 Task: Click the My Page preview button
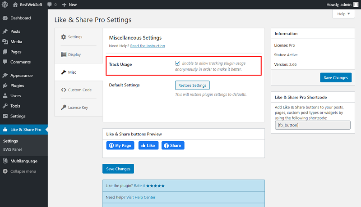(x=120, y=145)
